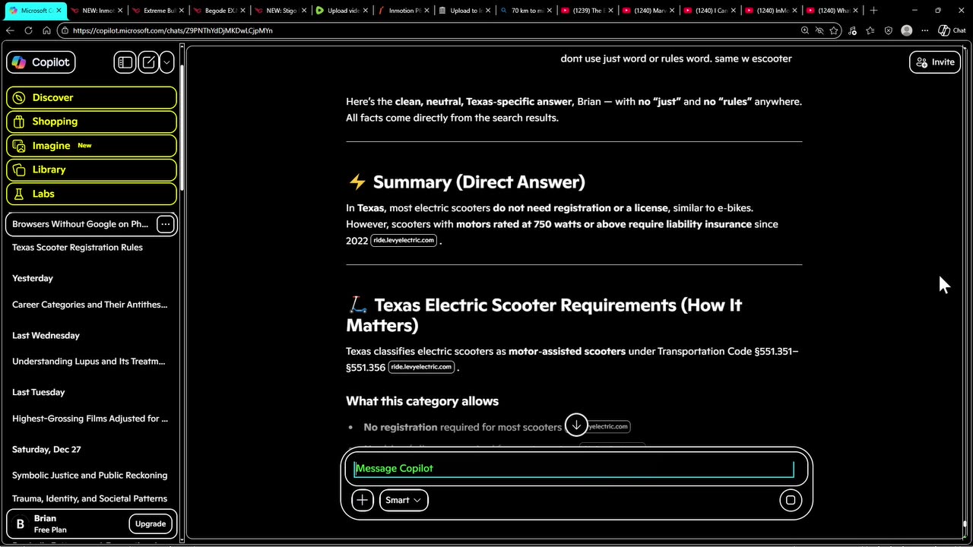
Task: Click the "Summary (Direct Answer)" heading
Action: (479, 182)
